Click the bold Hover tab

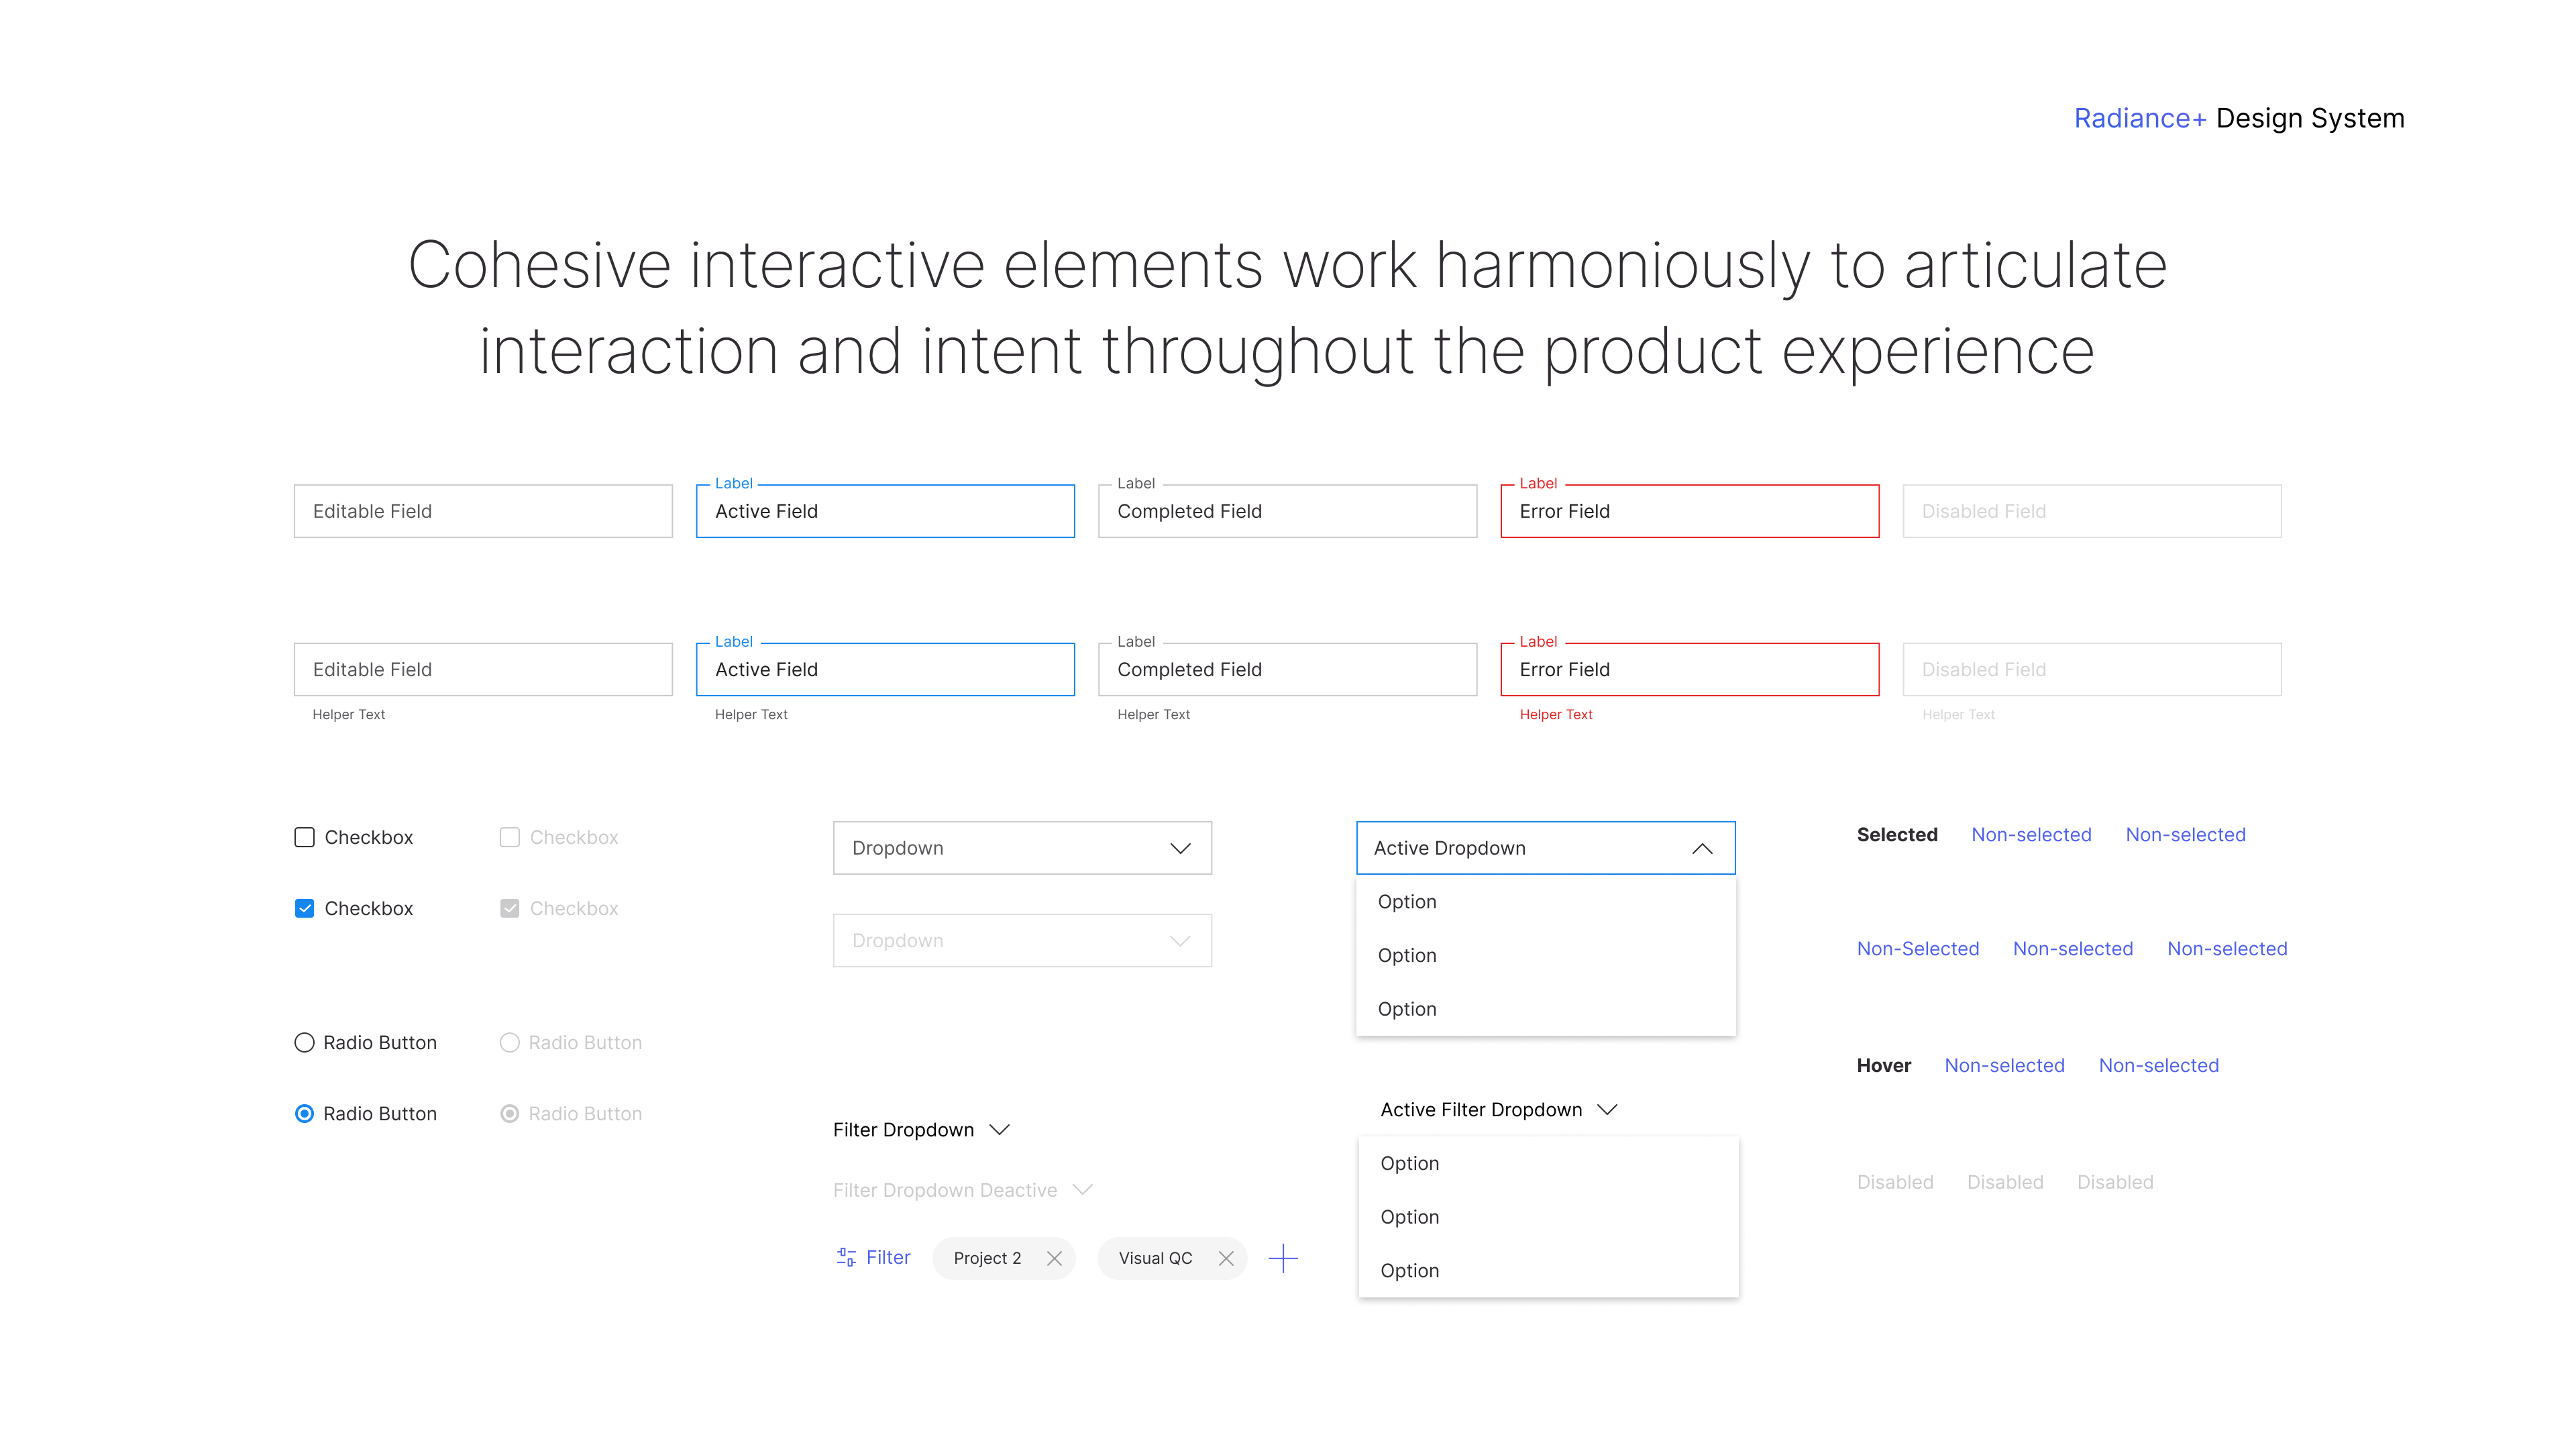pyautogui.click(x=1883, y=1065)
